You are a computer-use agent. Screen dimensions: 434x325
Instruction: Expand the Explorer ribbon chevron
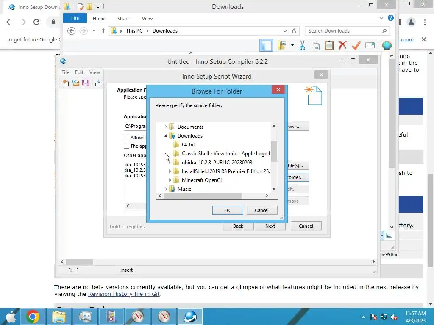pos(381,18)
